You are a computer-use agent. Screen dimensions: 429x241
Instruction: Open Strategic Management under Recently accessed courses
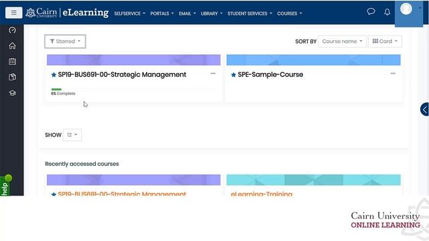122,193
